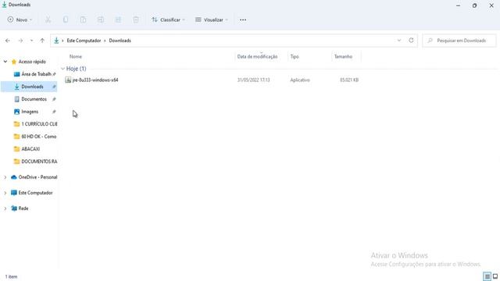This screenshot has width=500, height=281.
Task: Click the Aplicativo type cell
Action: click(x=300, y=80)
